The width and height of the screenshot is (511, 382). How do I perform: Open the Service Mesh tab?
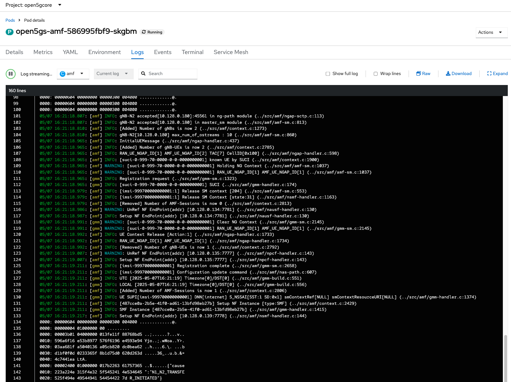[x=231, y=52]
